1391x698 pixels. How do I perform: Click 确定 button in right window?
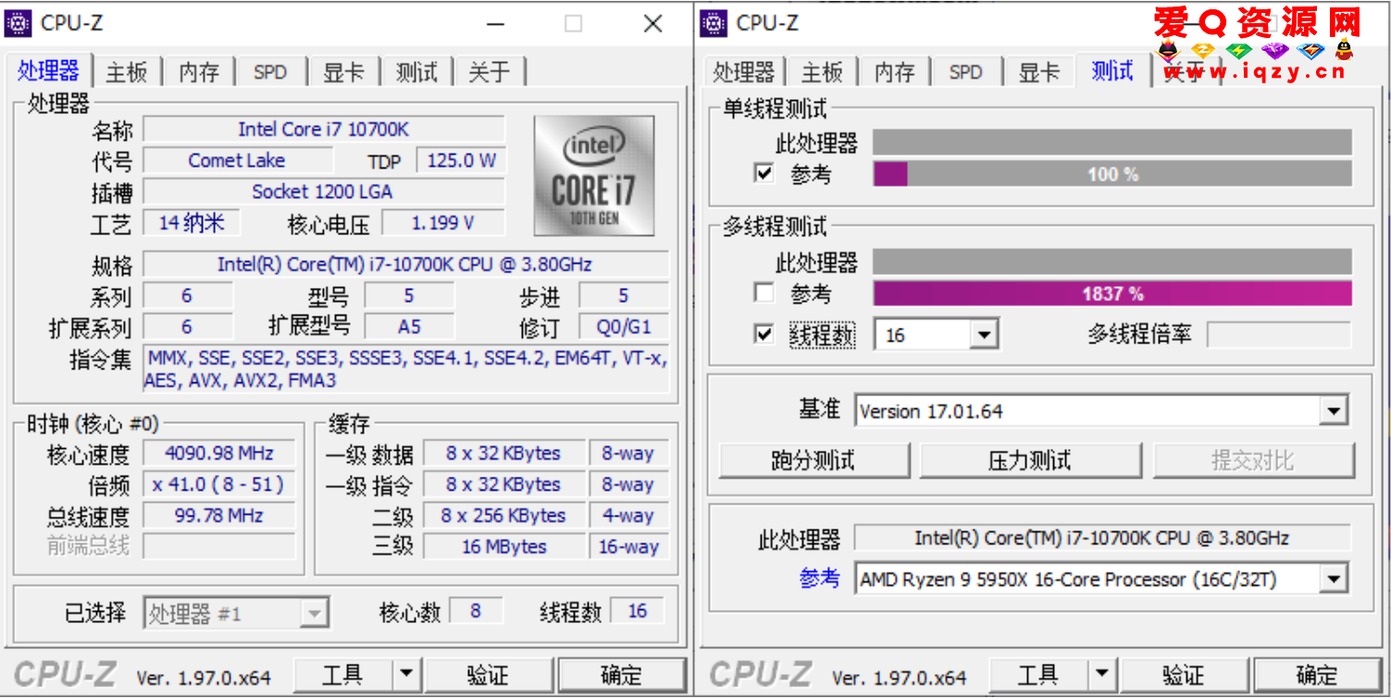pos(1318,675)
